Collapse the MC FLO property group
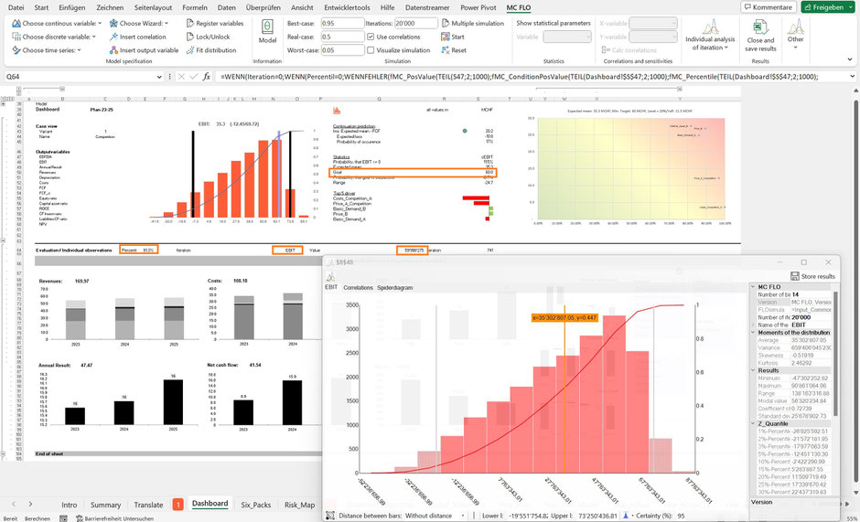This screenshot has height=522, width=860. tap(752, 287)
